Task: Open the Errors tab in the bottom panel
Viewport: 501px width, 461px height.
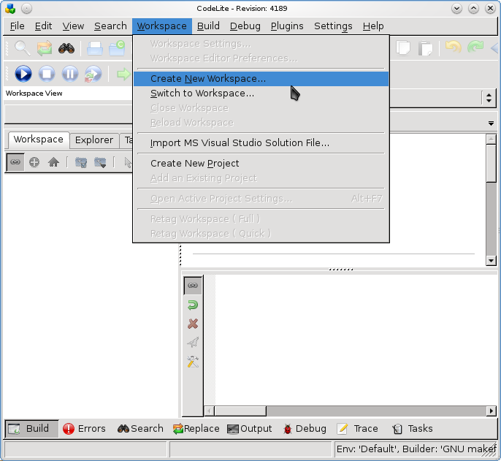Action: click(x=84, y=429)
